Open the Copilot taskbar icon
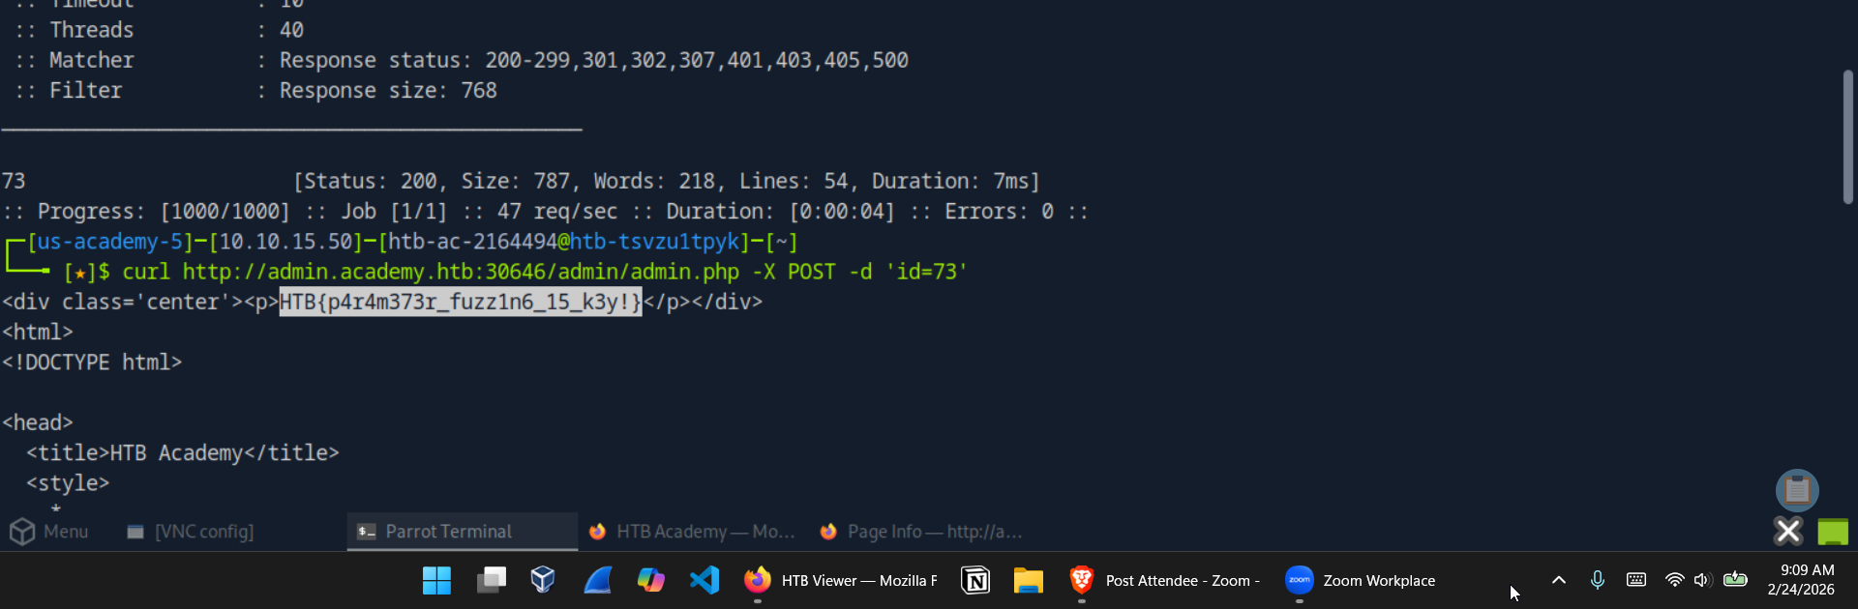The image size is (1858, 609). 650,580
